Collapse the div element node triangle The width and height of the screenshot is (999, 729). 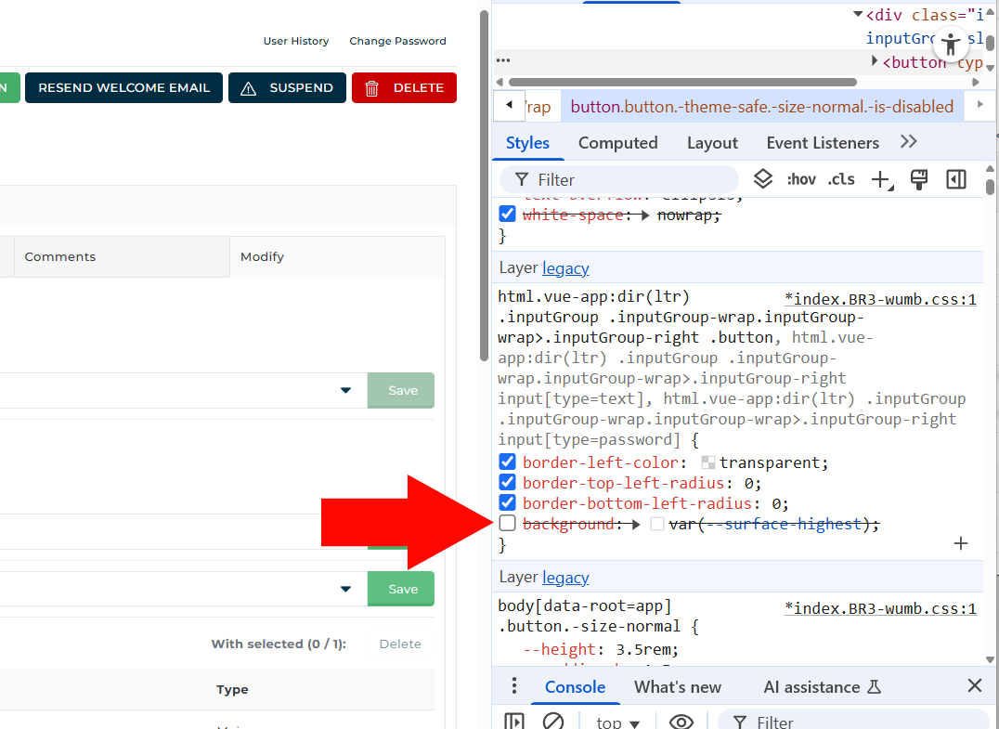(x=858, y=14)
